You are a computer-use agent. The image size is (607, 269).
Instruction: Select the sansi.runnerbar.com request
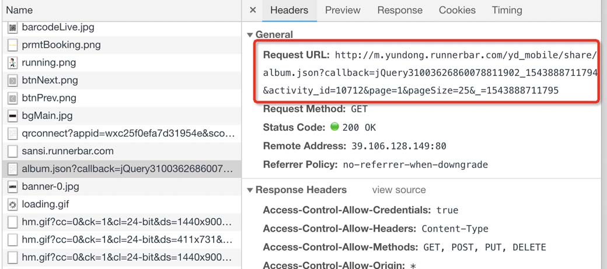pos(121,151)
